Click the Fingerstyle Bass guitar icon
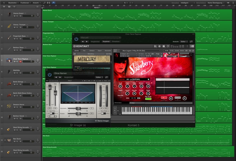Viewport: 236px width, 161px height. click(9, 37)
